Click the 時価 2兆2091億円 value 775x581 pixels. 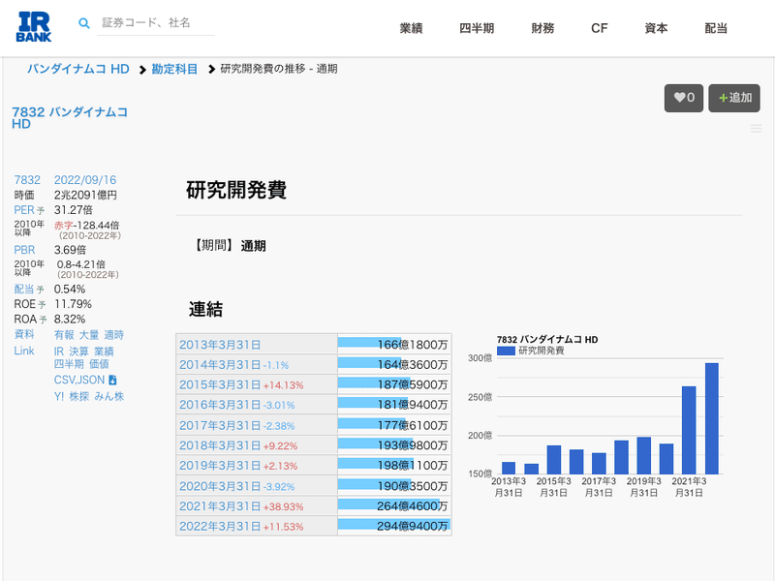tap(85, 196)
